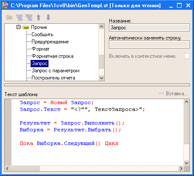Click the application icon in the title bar
Viewport: 194px width, 176px height.
[6, 6]
